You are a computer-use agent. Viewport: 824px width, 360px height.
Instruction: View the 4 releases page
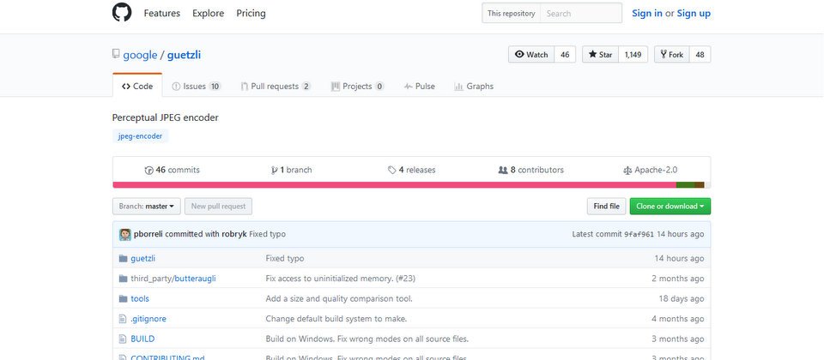(411, 170)
